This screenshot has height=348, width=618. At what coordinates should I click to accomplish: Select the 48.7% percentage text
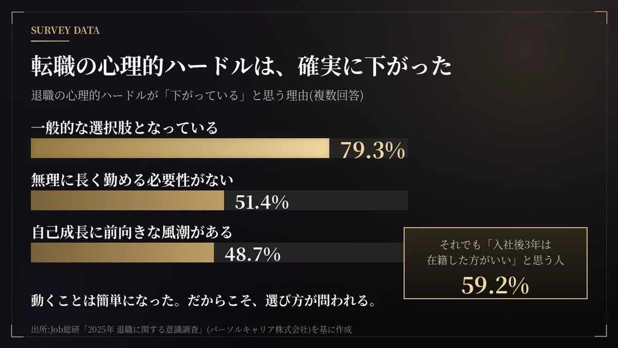[252, 254]
